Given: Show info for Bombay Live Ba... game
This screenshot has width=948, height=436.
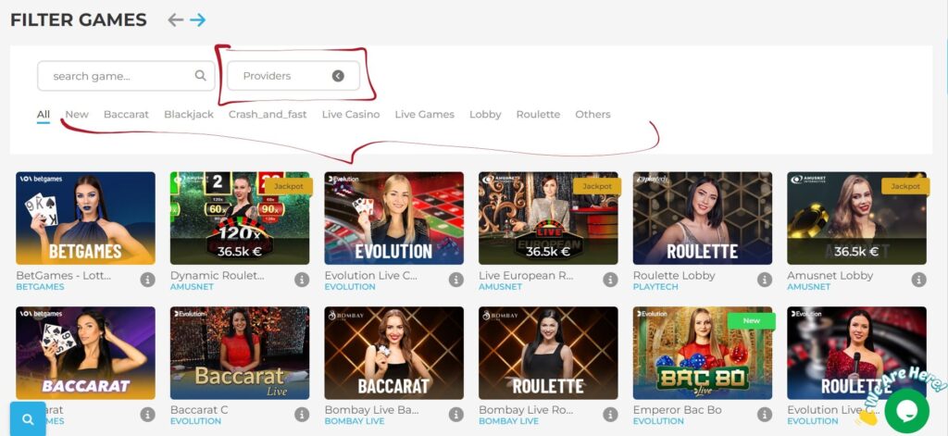Looking at the screenshot, I should point(455,414).
